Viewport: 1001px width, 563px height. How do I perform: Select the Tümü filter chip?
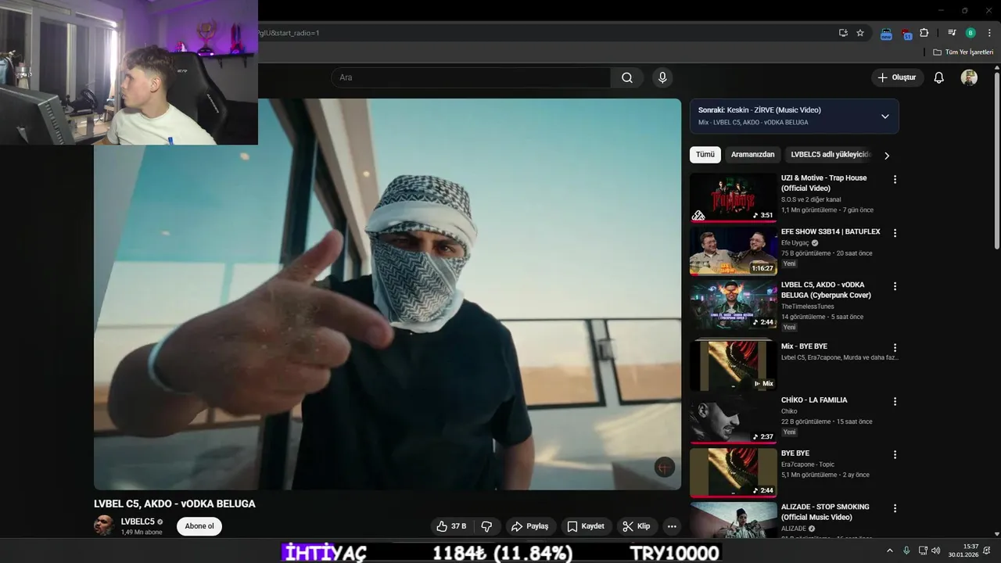coord(705,155)
